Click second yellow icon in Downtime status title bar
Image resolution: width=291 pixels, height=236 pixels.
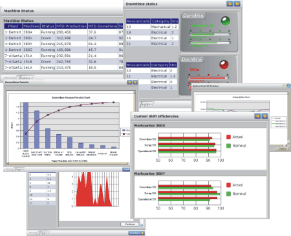(237, 4)
